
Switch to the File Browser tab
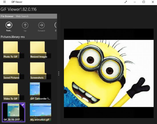(7, 16)
